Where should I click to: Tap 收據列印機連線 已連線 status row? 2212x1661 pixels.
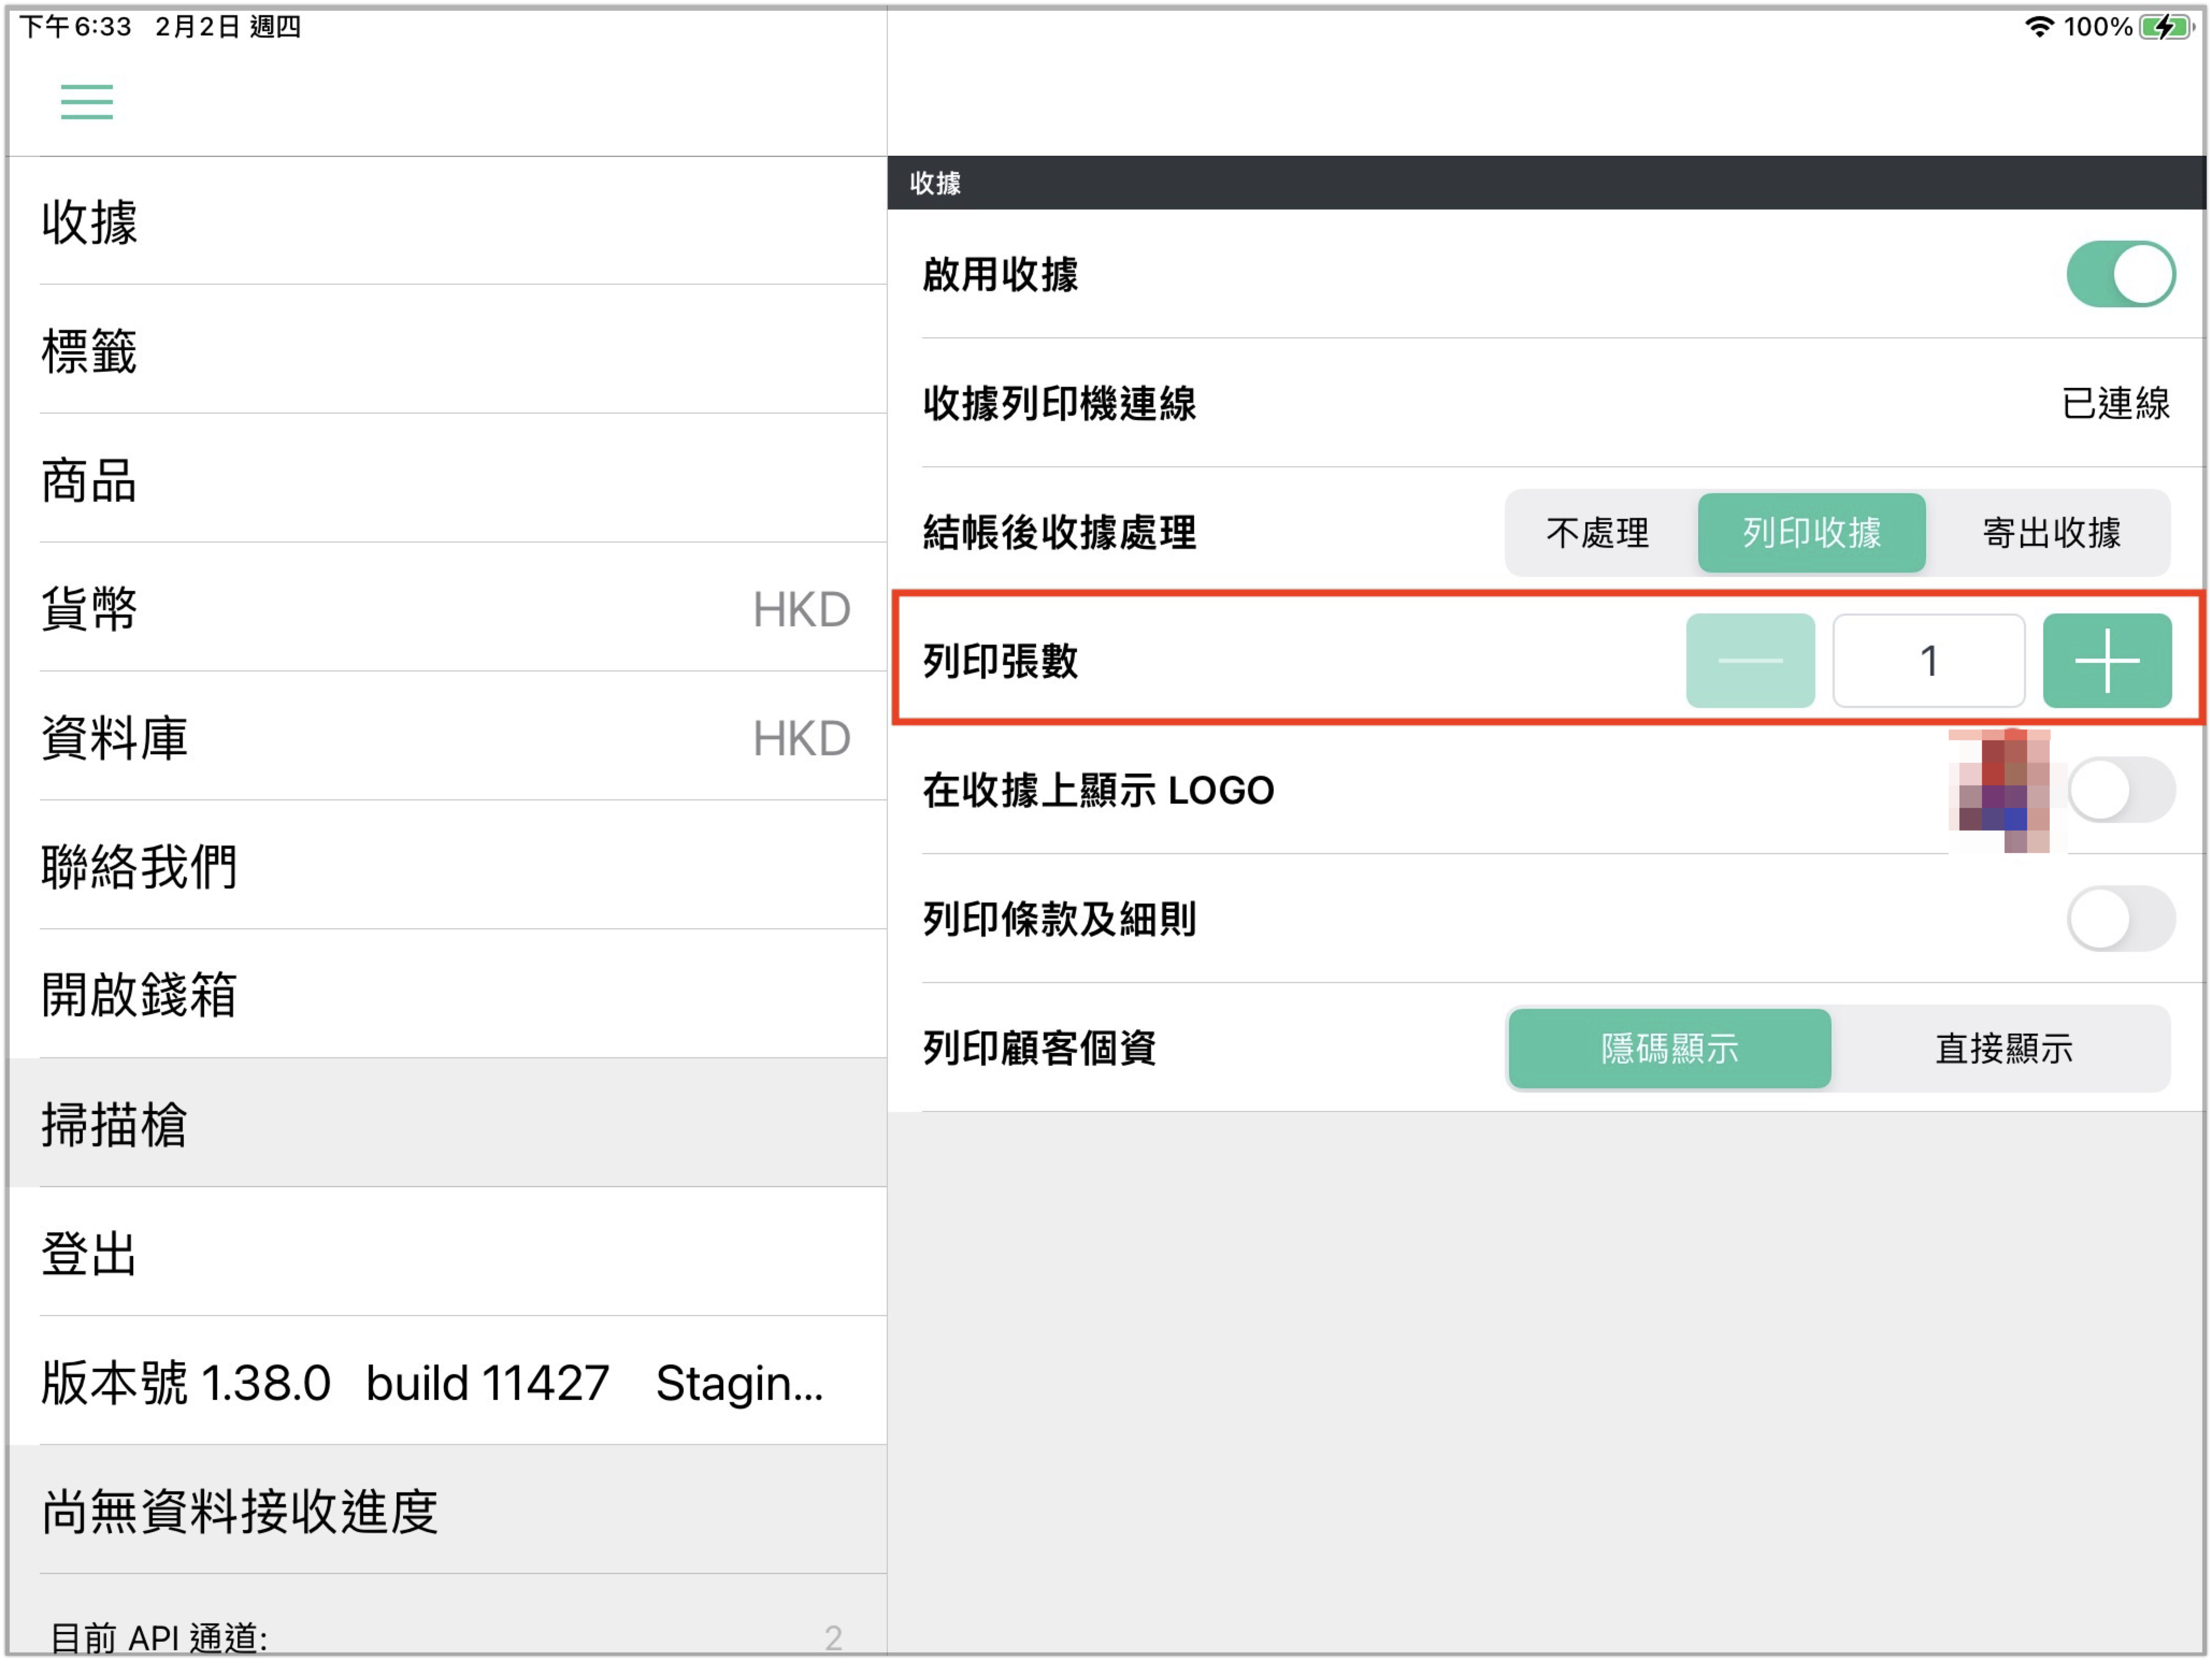[x=1546, y=404]
